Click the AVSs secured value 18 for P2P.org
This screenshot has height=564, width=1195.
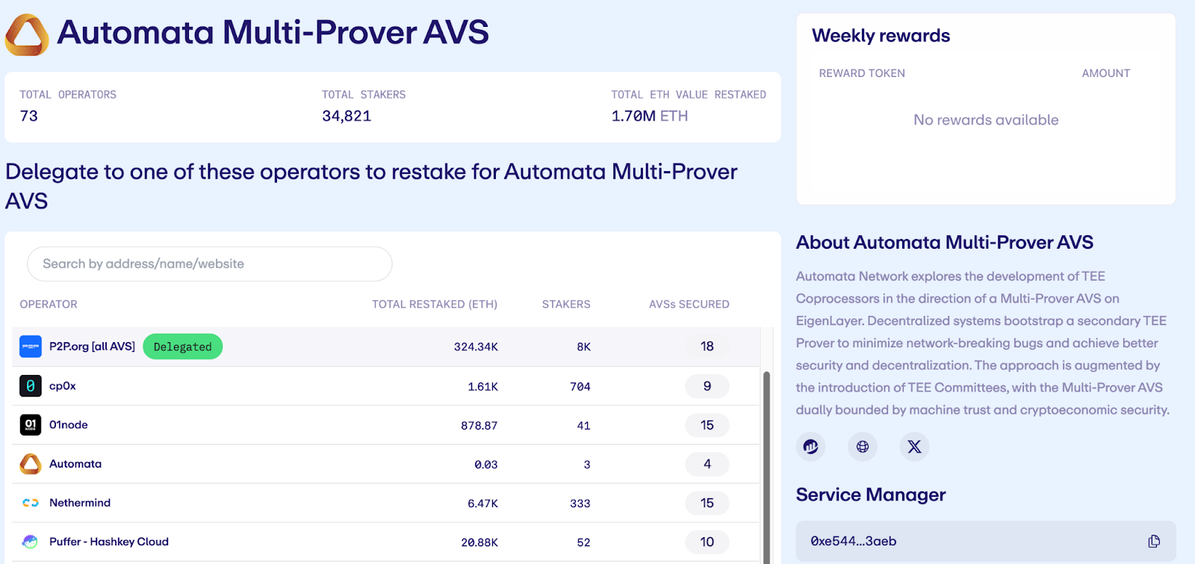point(707,347)
